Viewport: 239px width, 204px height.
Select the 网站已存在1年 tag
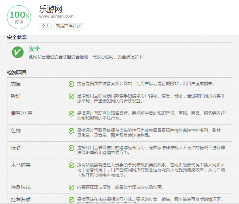(69, 26)
